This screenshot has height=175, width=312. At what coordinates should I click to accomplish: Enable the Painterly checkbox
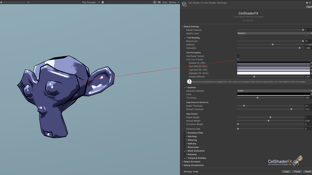click(x=185, y=155)
